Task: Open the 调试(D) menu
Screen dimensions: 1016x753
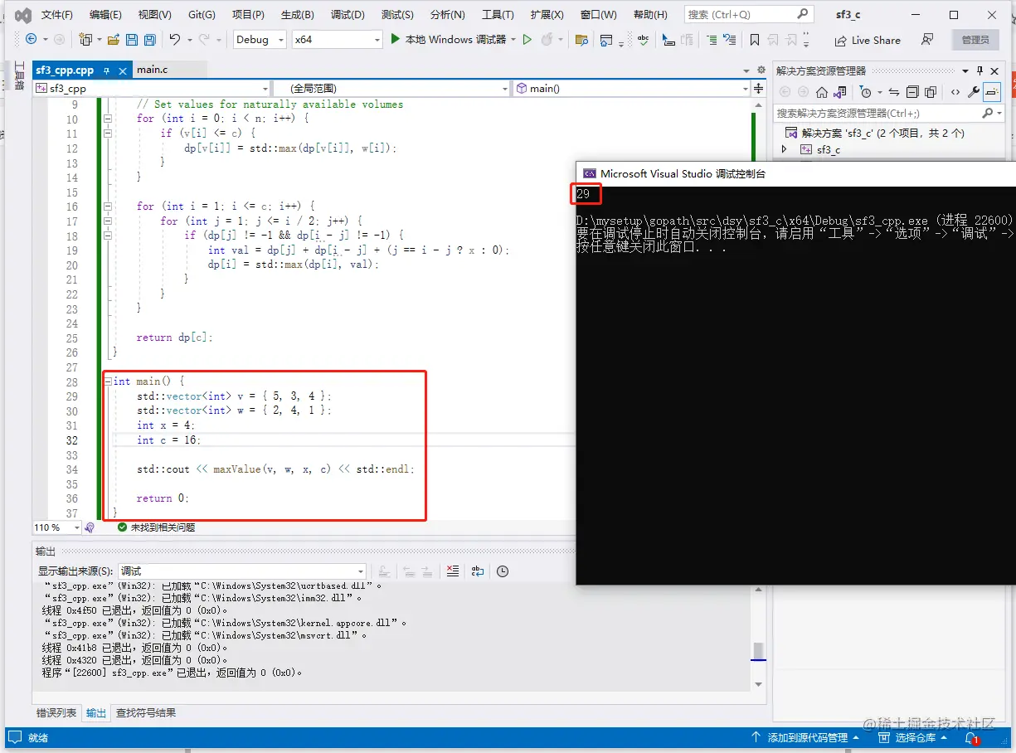Action: pyautogui.click(x=348, y=15)
